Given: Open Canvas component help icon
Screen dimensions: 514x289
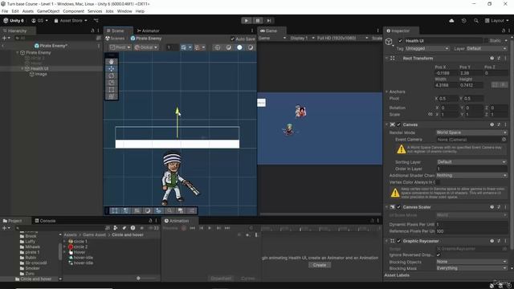Looking at the screenshot, I should click(x=492, y=124).
